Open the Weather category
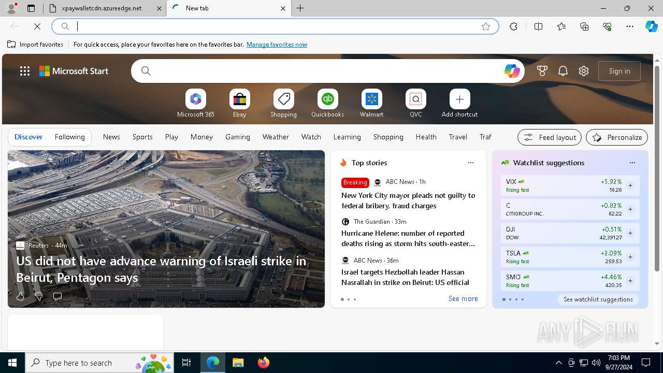The width and height of the screenshot is (663, 373). point(276,137)
